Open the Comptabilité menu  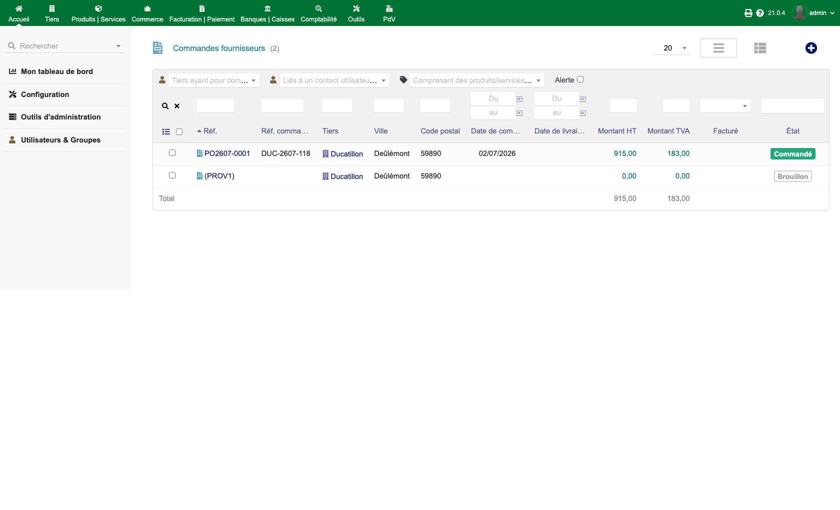318,13
